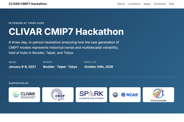This screenshot has width=184, height=122.
Task: View the Schedule nav item
Action: click(x=160, y=4)
